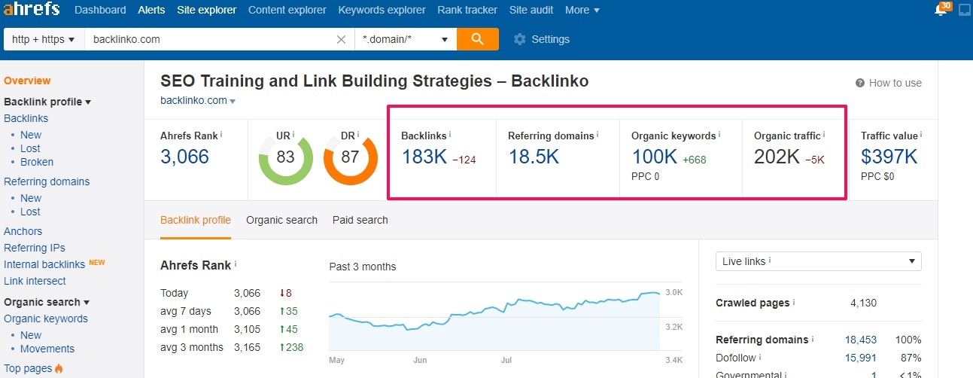Open Lost under Referring domains in sidebar
This screenshot has width=973, height=378.
(30, 212)
